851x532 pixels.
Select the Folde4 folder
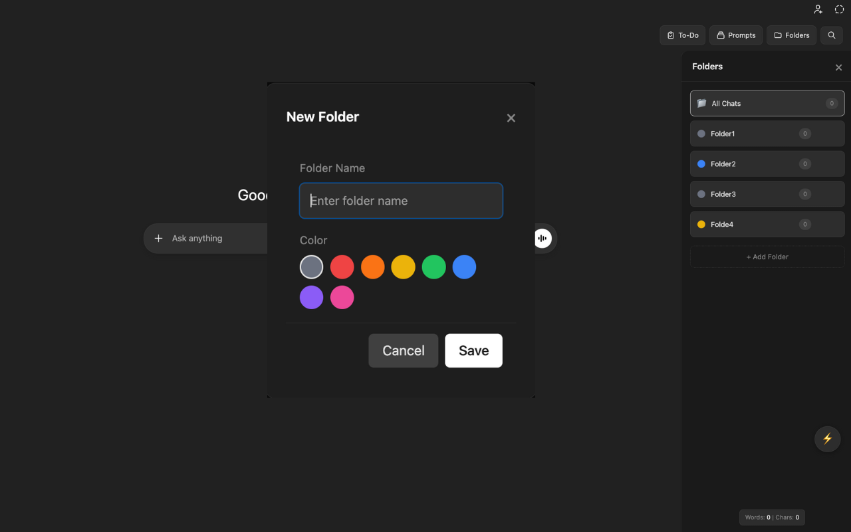click(x=767, y=224)
